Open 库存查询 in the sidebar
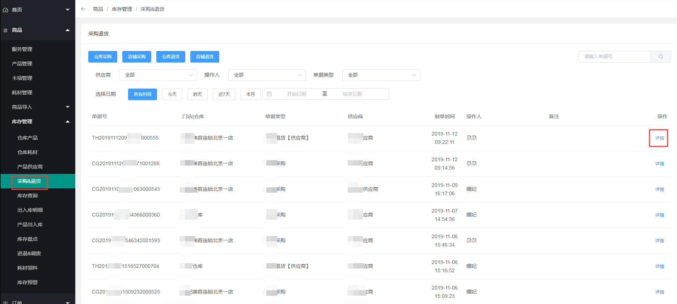The image size is (677, 304). (x=27, y=196)
